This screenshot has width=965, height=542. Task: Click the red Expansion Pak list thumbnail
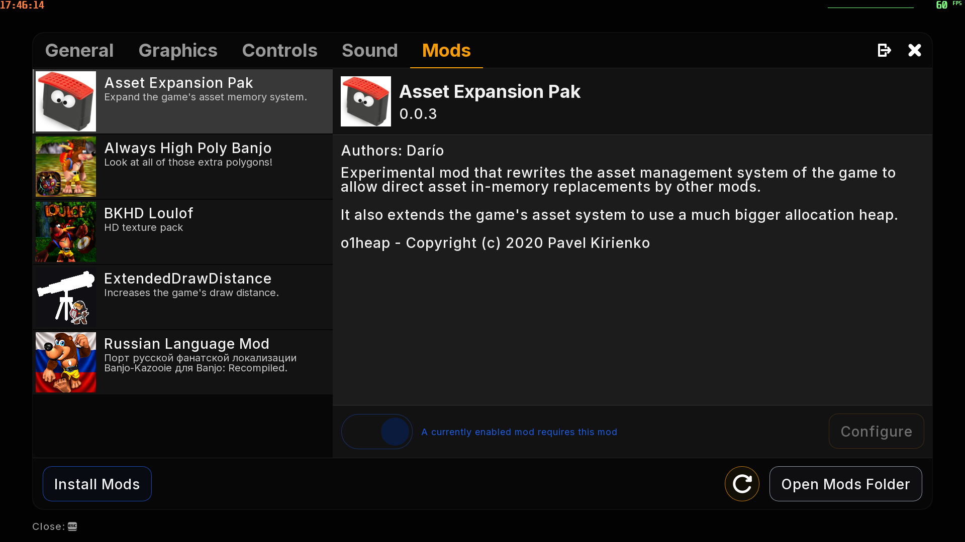[66, 101]
